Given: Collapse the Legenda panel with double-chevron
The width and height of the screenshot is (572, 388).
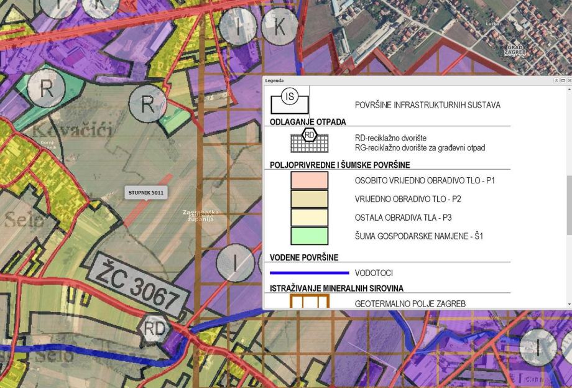Looking at the screenshot, I should pos(556,81).
